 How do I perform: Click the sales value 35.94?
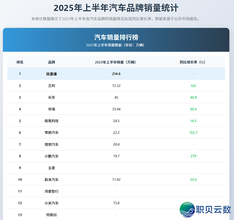[116, 109]
